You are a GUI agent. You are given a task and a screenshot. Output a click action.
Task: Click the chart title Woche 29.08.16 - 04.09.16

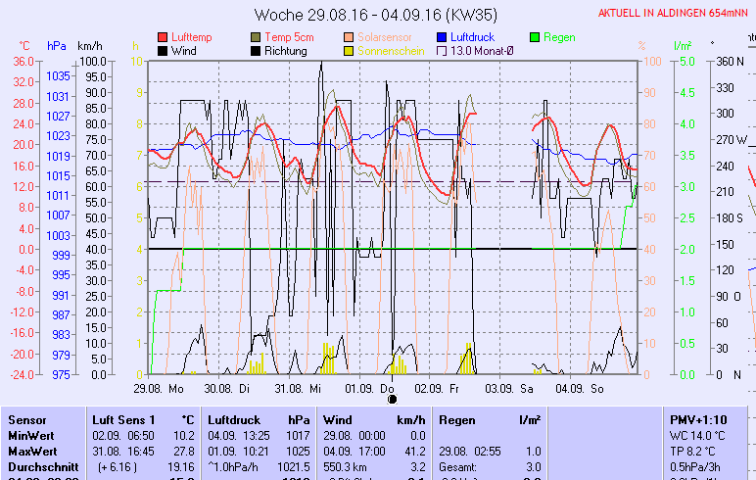coord(361,15)
